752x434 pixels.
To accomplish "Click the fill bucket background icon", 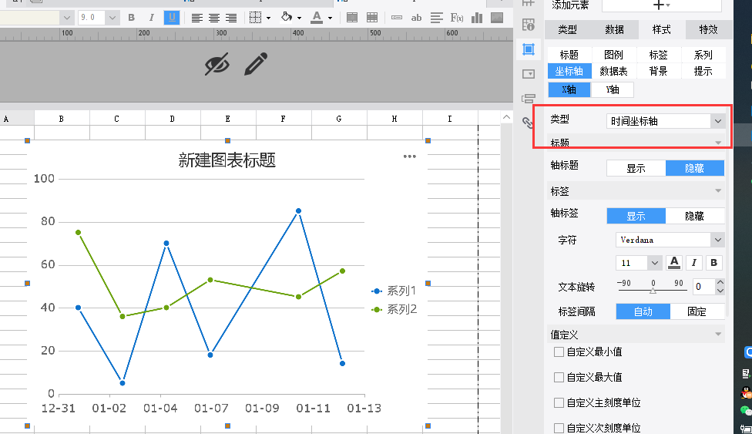I will [x=287, y=17].
